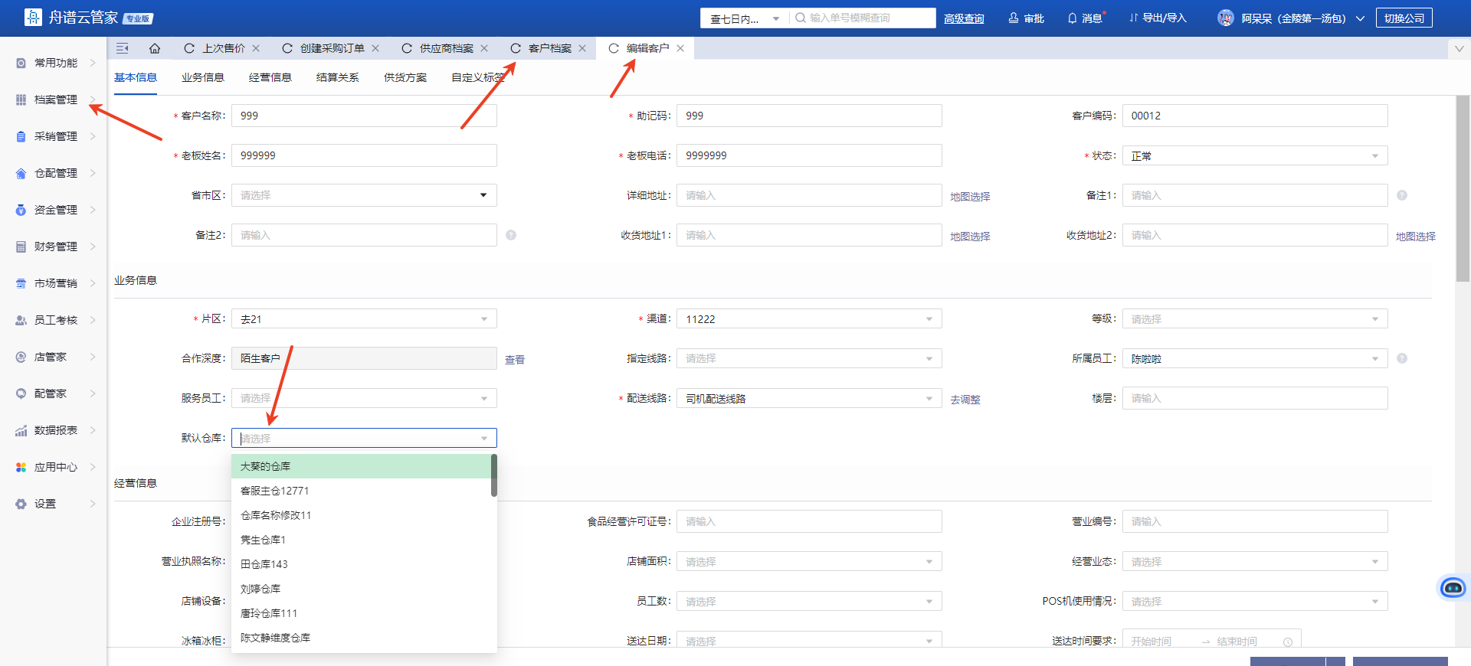The image size is (1471, 666).
Task: Click help icon next to 备注1 field
Action: click(1402, 195)
